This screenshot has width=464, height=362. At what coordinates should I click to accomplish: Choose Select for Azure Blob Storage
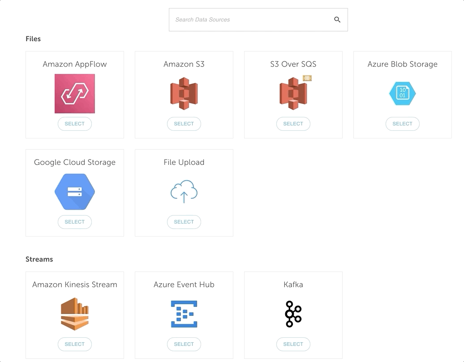tap(402, 124)
